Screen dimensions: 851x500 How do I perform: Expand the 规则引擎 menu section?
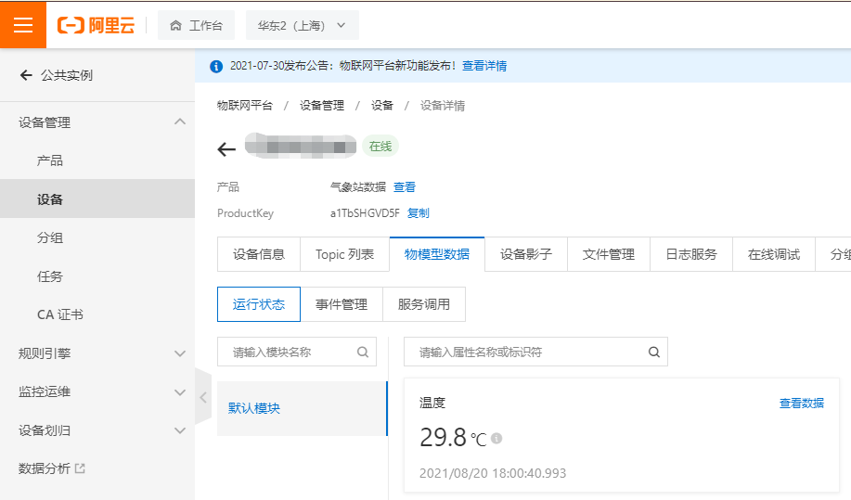(x=180, y=353)
